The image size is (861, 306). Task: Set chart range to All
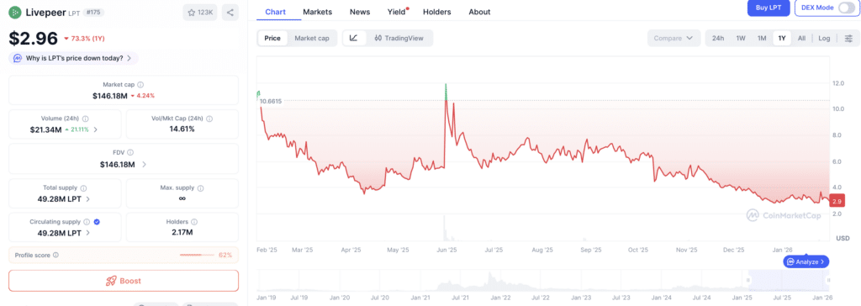click(801, 38)
